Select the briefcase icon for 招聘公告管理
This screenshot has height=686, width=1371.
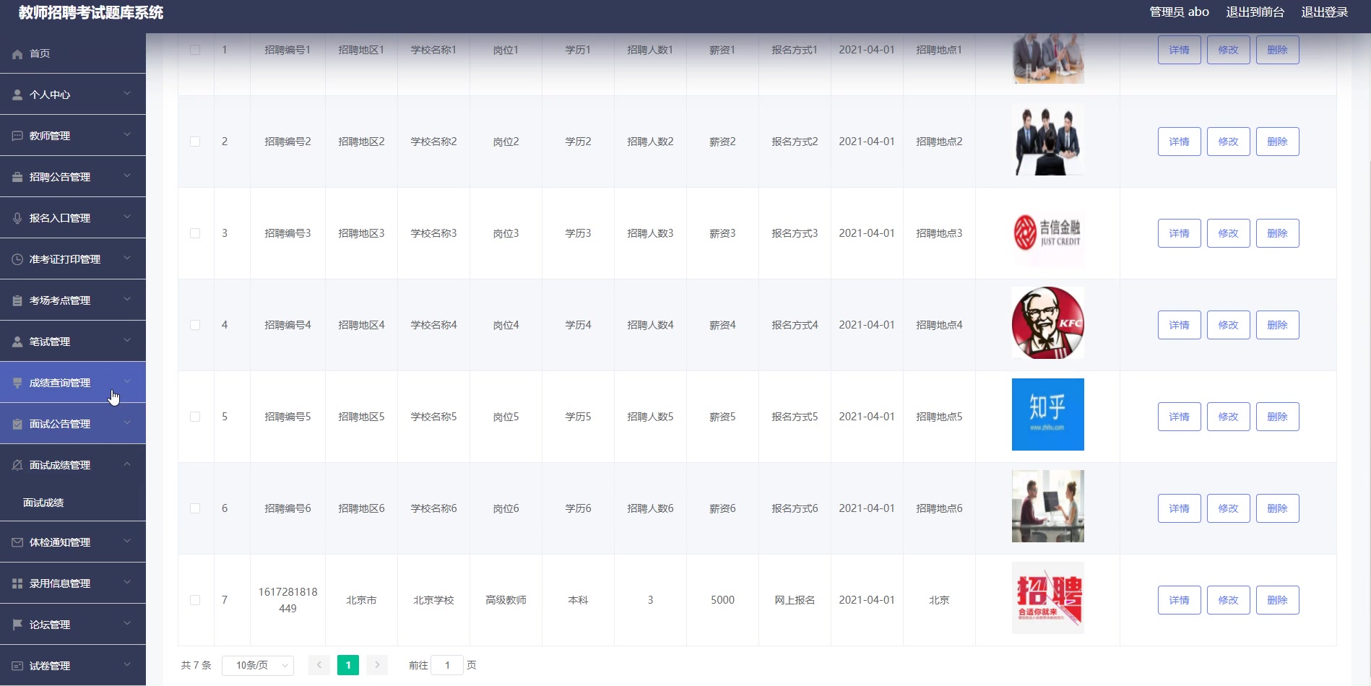(16, 176)
